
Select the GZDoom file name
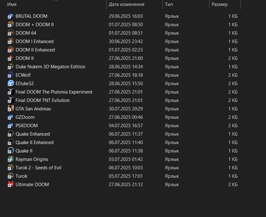[25, 117]
